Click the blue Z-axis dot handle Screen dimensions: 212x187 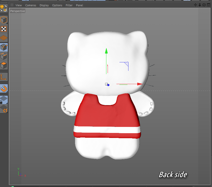click(x=108, y=85)
